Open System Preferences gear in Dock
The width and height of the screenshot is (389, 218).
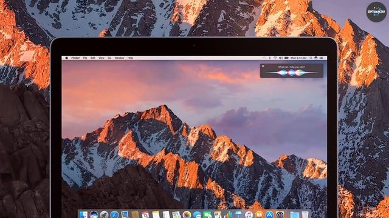pos(280,214)
